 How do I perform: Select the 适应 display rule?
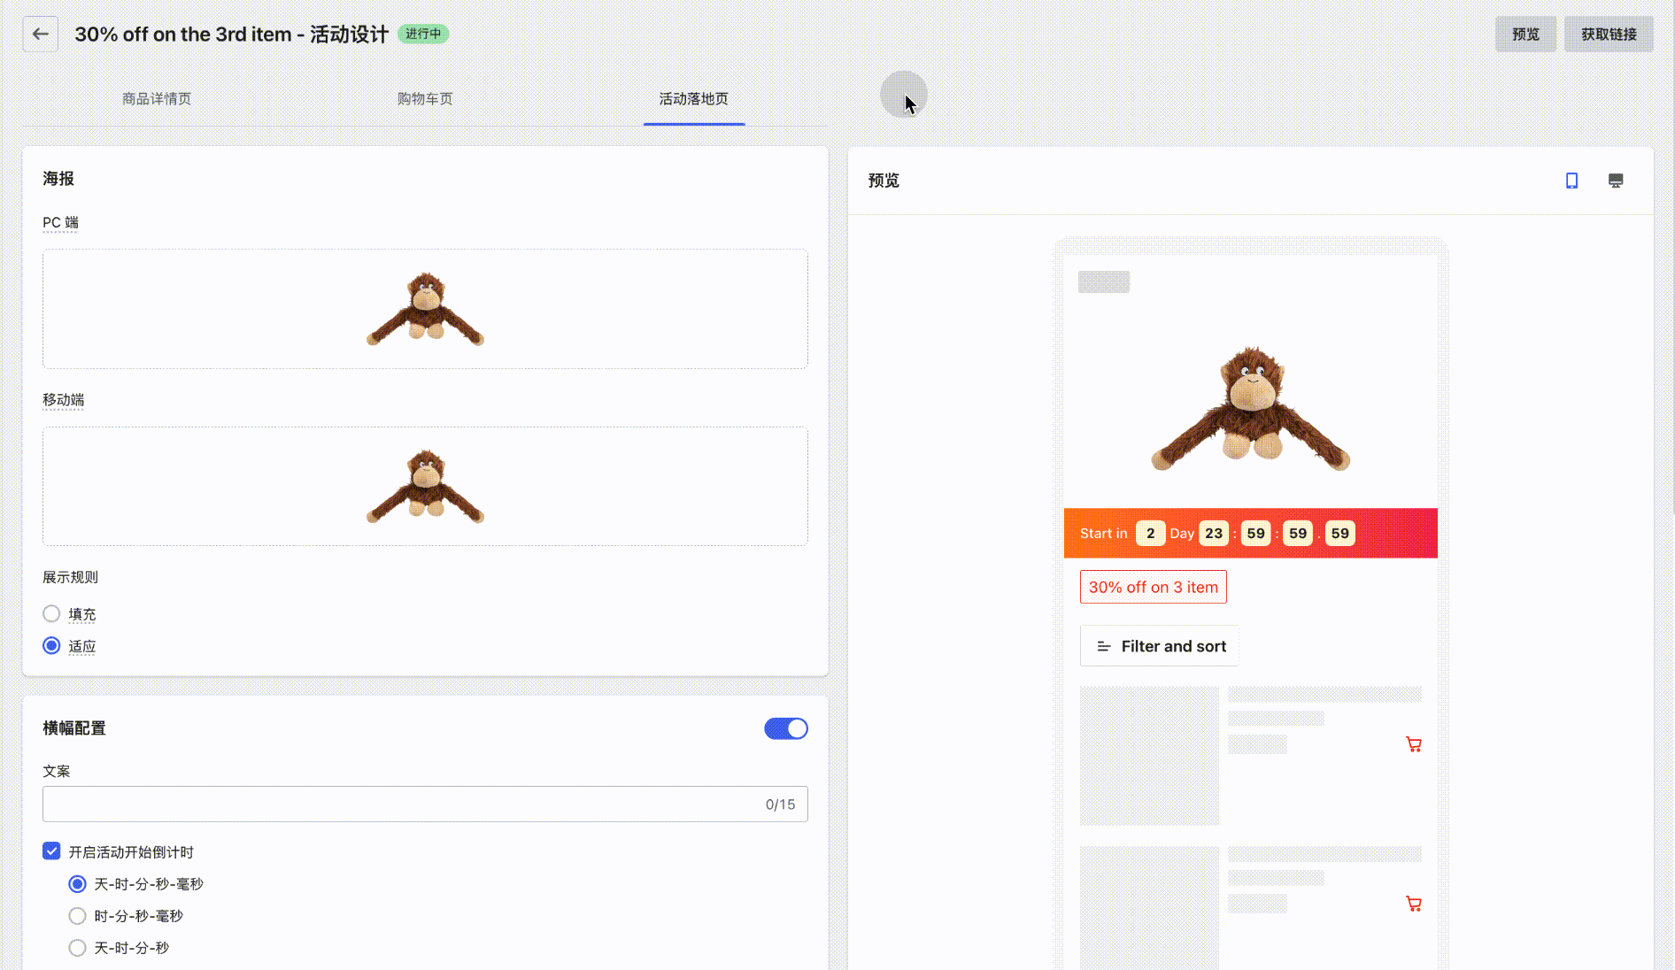[51, 646]
